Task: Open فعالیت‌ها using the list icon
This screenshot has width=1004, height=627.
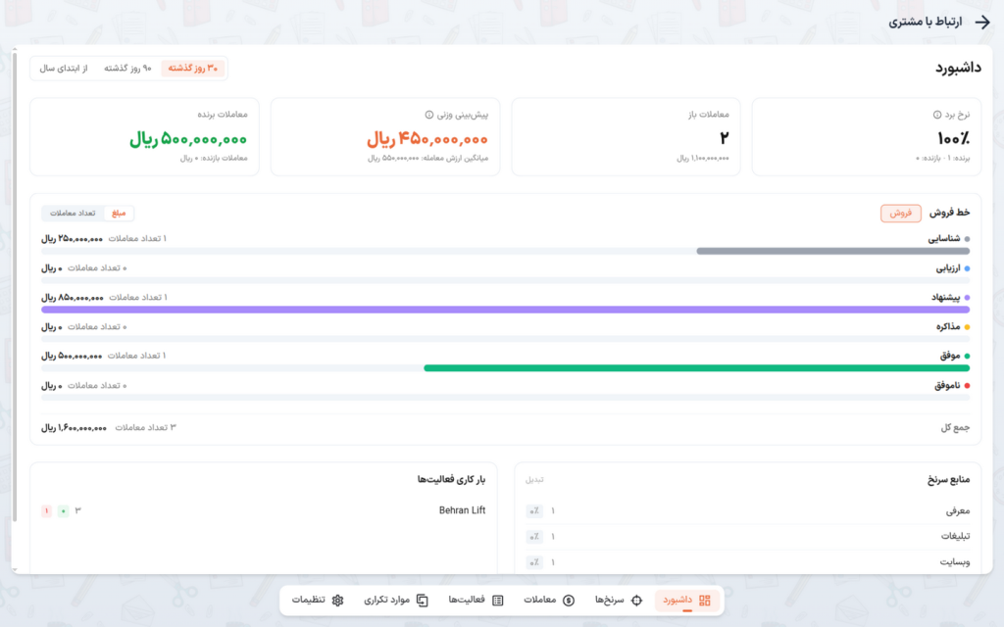Action: (497, 601)
